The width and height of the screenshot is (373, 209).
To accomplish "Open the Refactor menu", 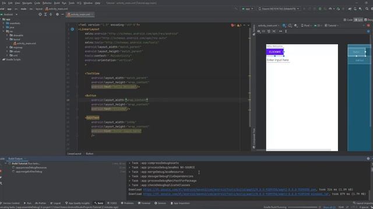I will (x=47, y=3).
